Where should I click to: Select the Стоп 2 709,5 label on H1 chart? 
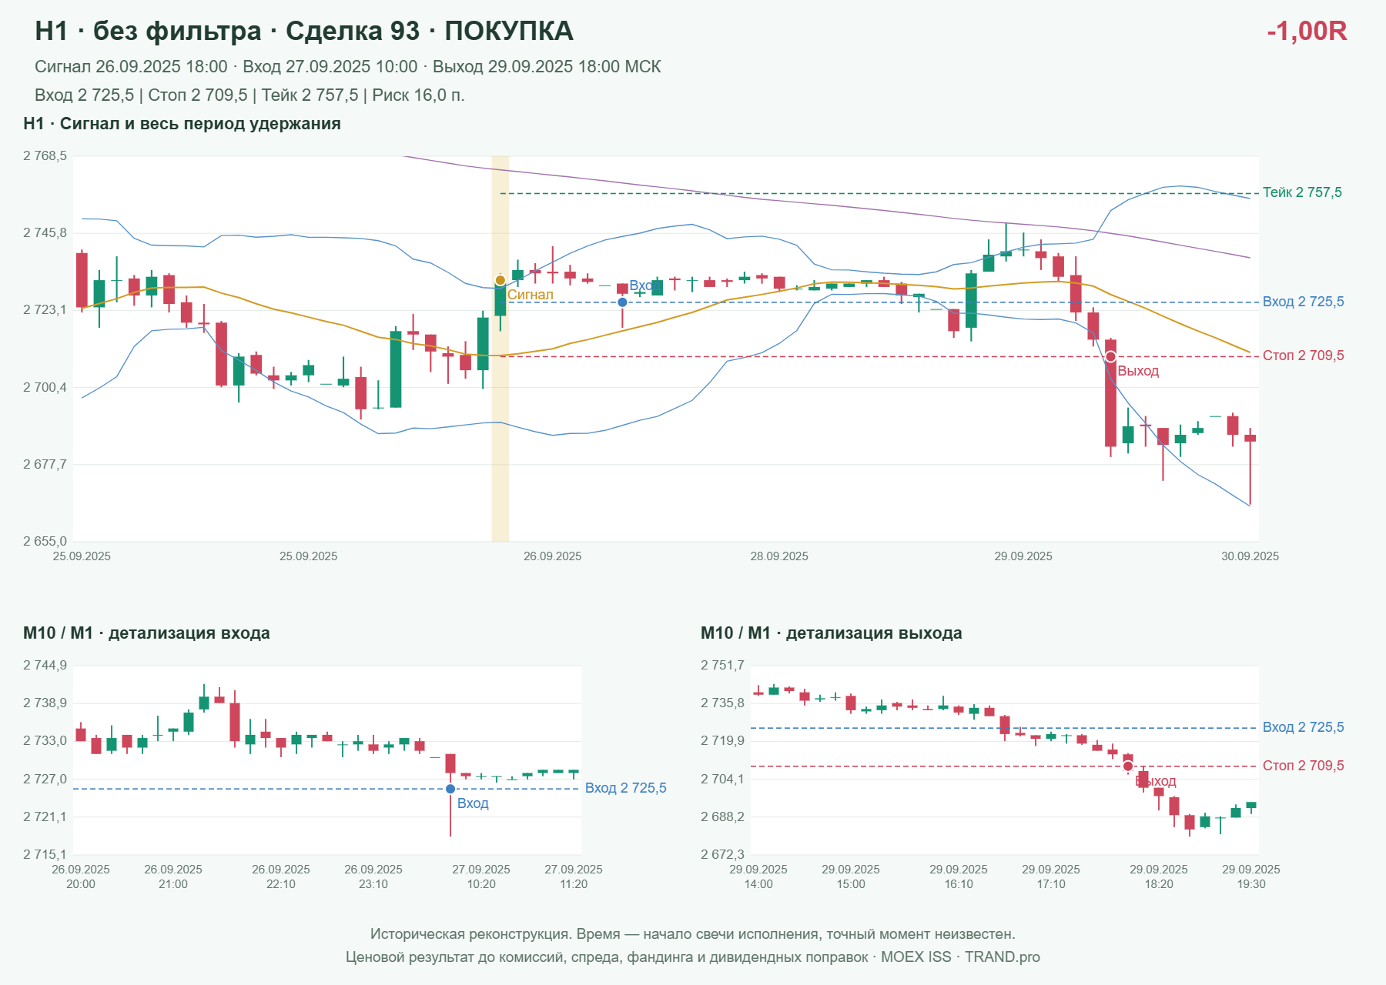pos(1303,356)
